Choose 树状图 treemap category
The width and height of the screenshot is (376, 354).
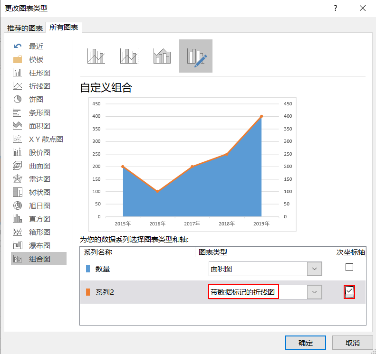coord(39,192)
